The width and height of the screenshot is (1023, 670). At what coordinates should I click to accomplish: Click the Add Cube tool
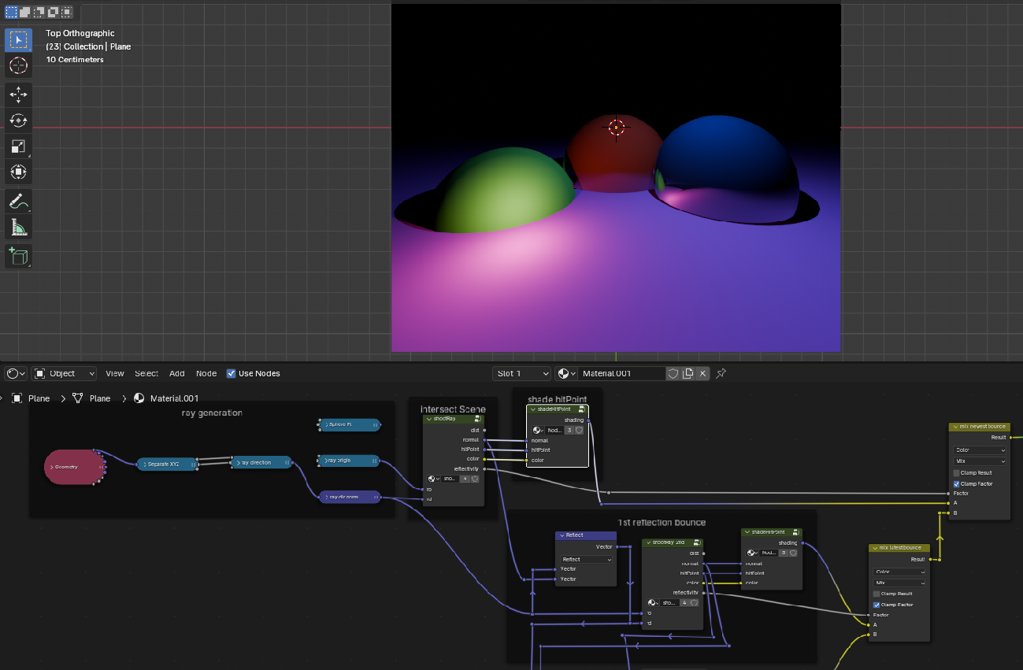(x=19, y=256)
